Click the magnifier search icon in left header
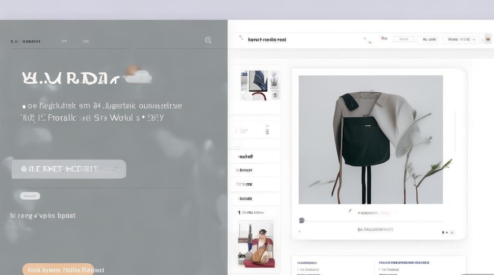The width and height of the screenshot is (494, 275). pyautogui.click(x=208, y=40)
